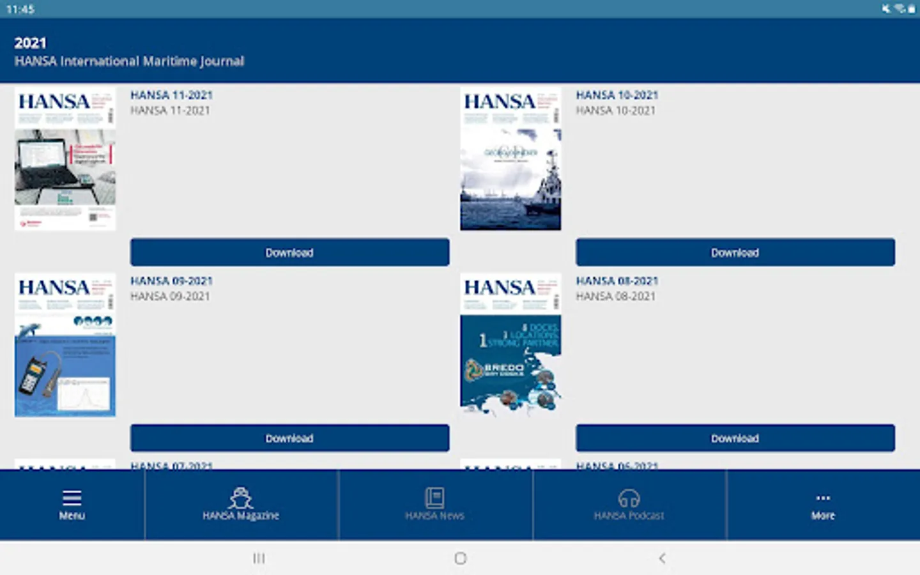Open the hamburger Menu icon
The height and width of the screenshot is (575, 920).
72,498
